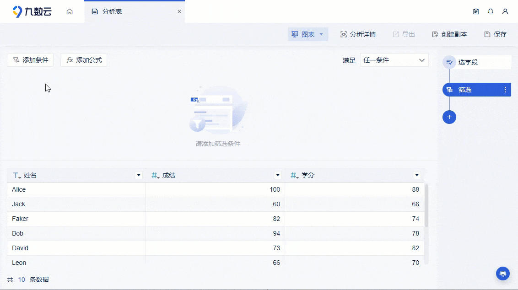518x290 pixels.
Task: Open the notification bell
Action: click(x=491, y=11)
